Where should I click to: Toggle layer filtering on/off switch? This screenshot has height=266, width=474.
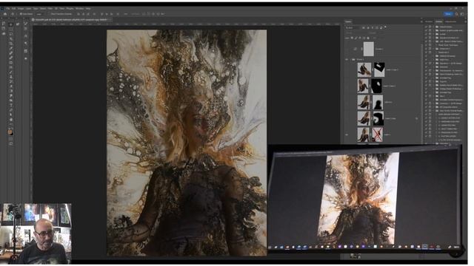pos(385,27)
